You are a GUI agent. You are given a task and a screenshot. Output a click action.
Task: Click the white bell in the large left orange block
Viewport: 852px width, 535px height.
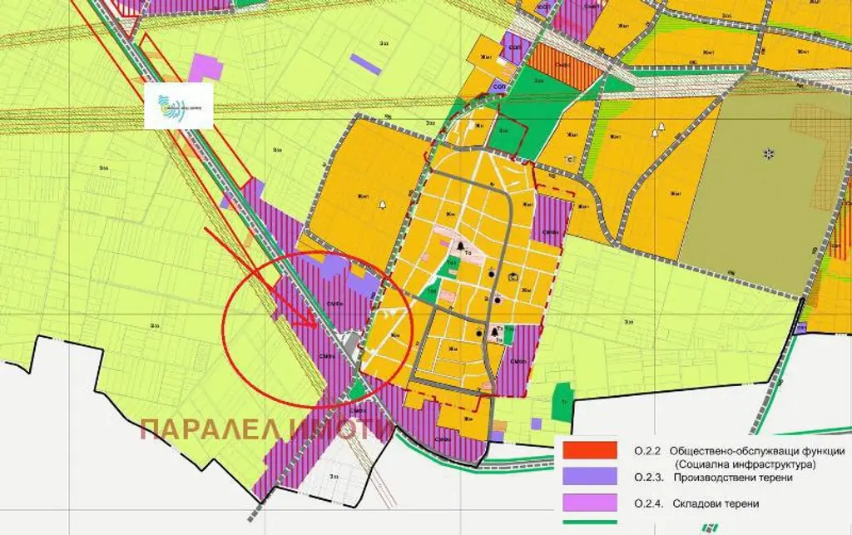(383, 203)
